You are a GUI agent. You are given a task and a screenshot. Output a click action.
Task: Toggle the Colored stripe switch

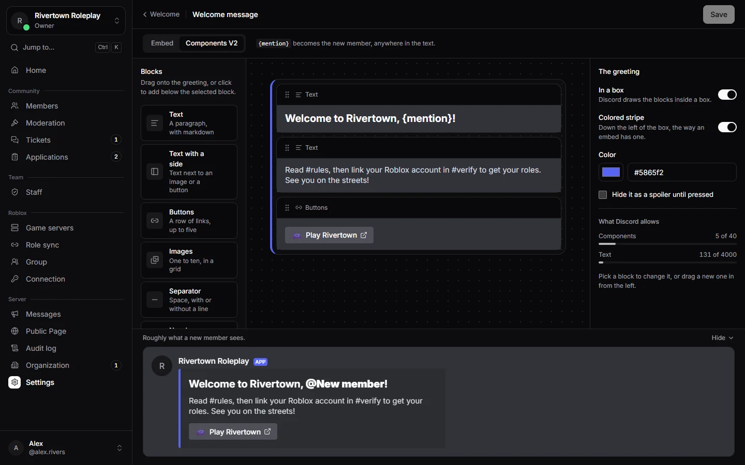(x=727, y=127)
